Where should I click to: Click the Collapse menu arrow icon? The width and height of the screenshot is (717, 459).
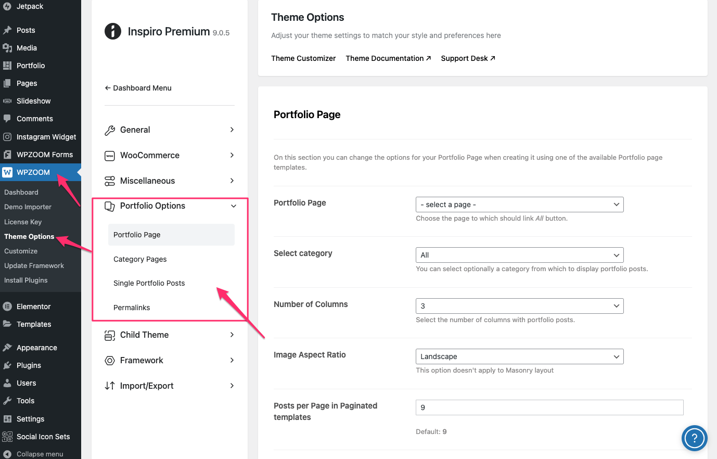point(7,454)
